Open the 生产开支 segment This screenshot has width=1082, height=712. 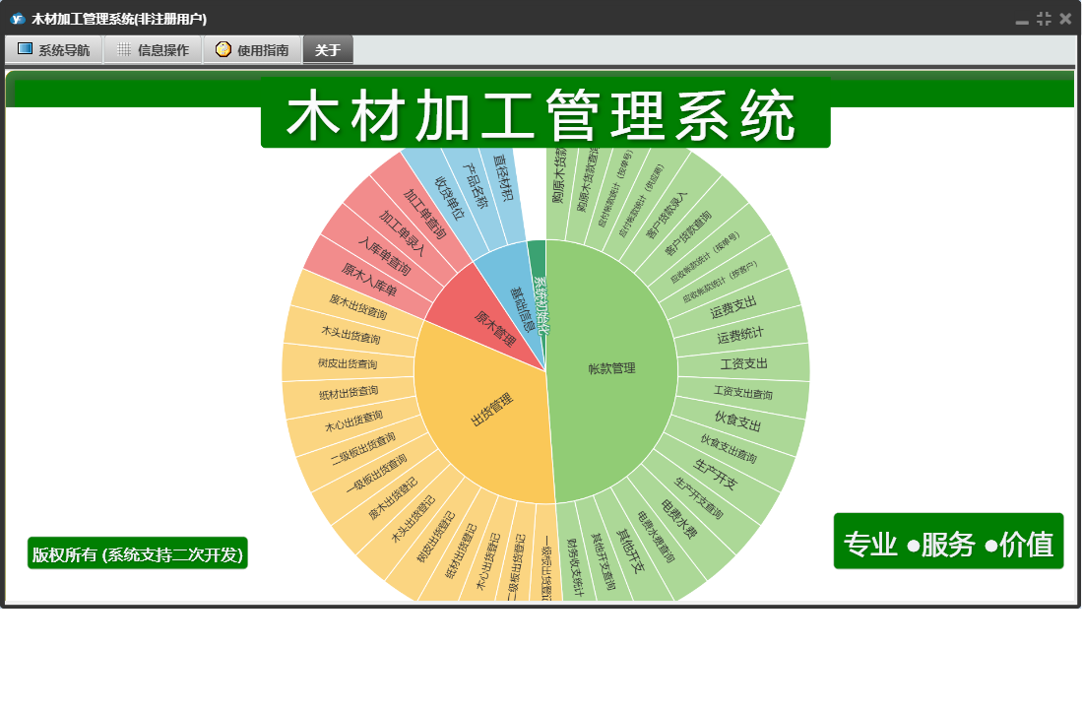715,475
